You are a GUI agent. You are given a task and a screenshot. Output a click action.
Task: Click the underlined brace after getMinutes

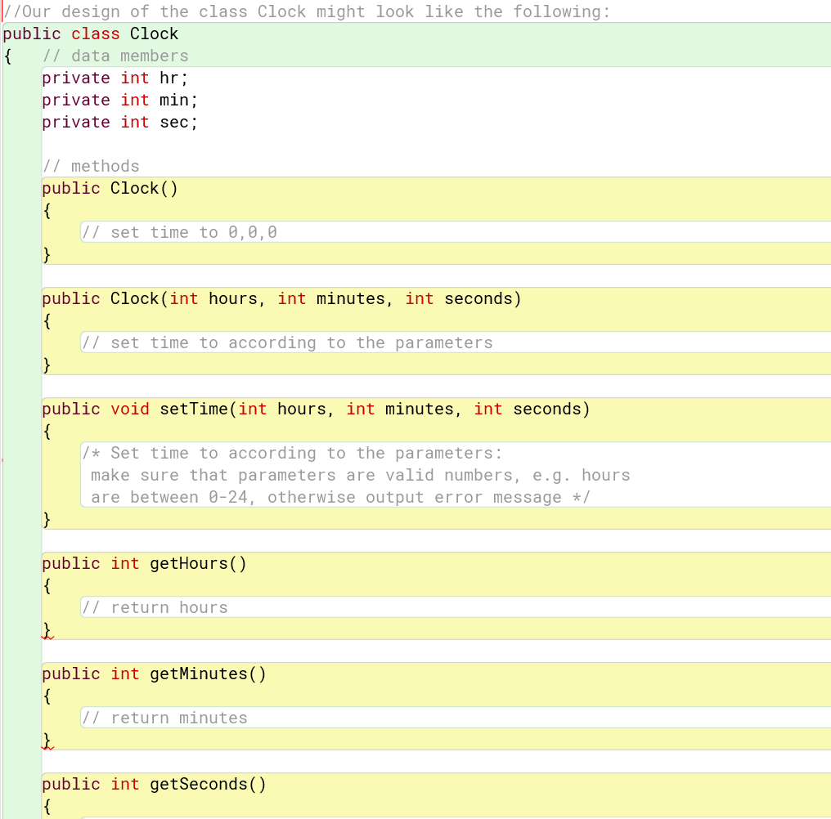tap(46, 738)
